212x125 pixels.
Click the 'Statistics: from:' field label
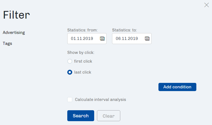[82, 30]
